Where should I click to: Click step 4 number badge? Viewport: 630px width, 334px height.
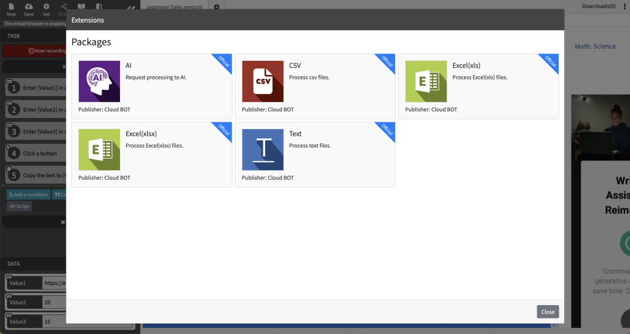[14, 154]
